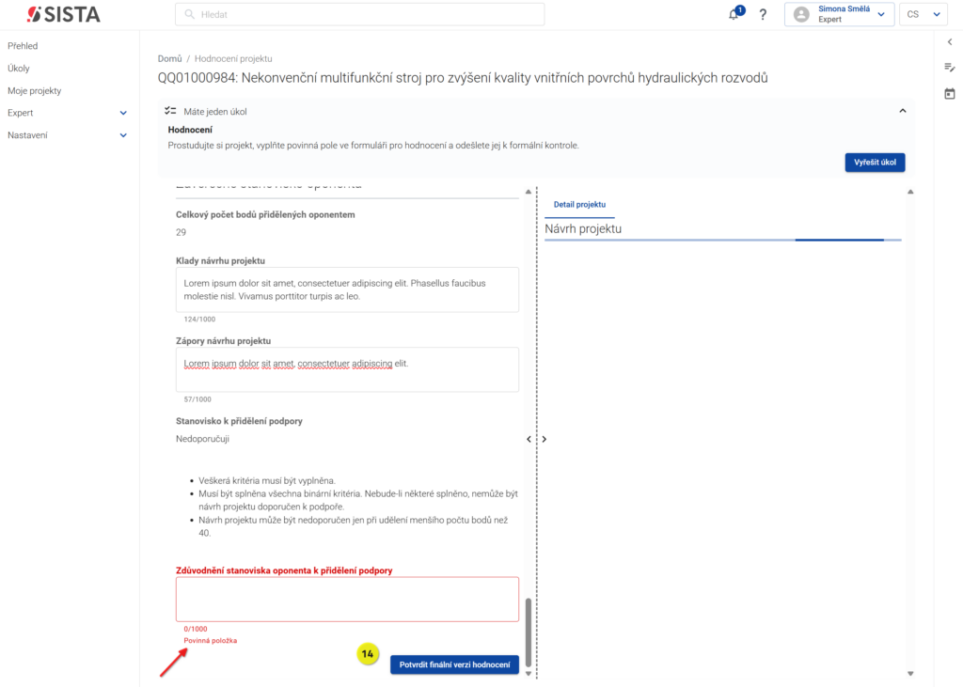This screenshot has height=687, width=963.
Task: Click the Návrh projektu heading
Action: [583, 229]
